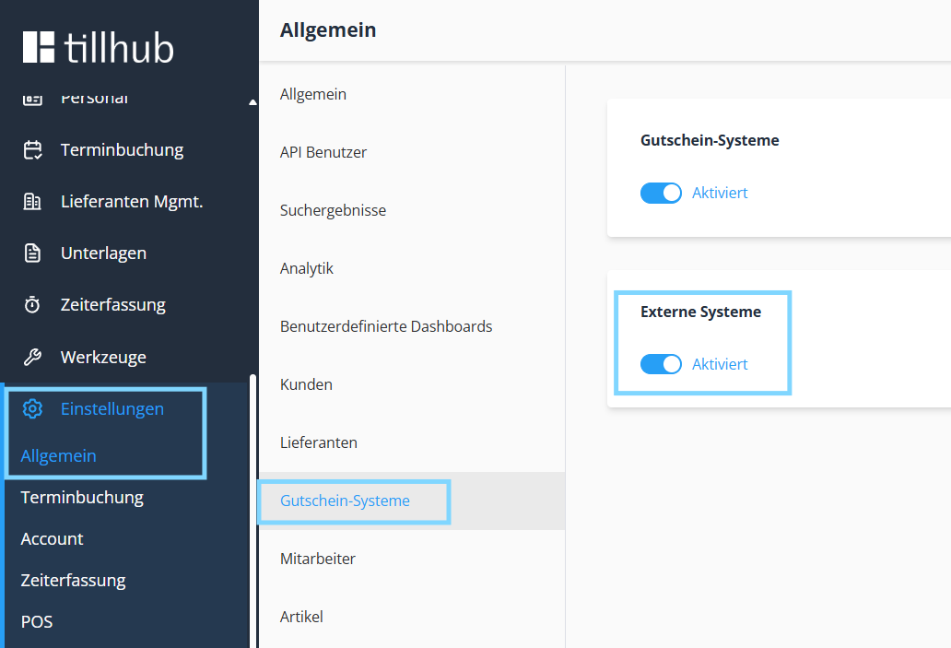The height and width of the screenshot is (648, 951).
Task: Click the Einstellungen gear icon
Action: (x=33, y=409)
